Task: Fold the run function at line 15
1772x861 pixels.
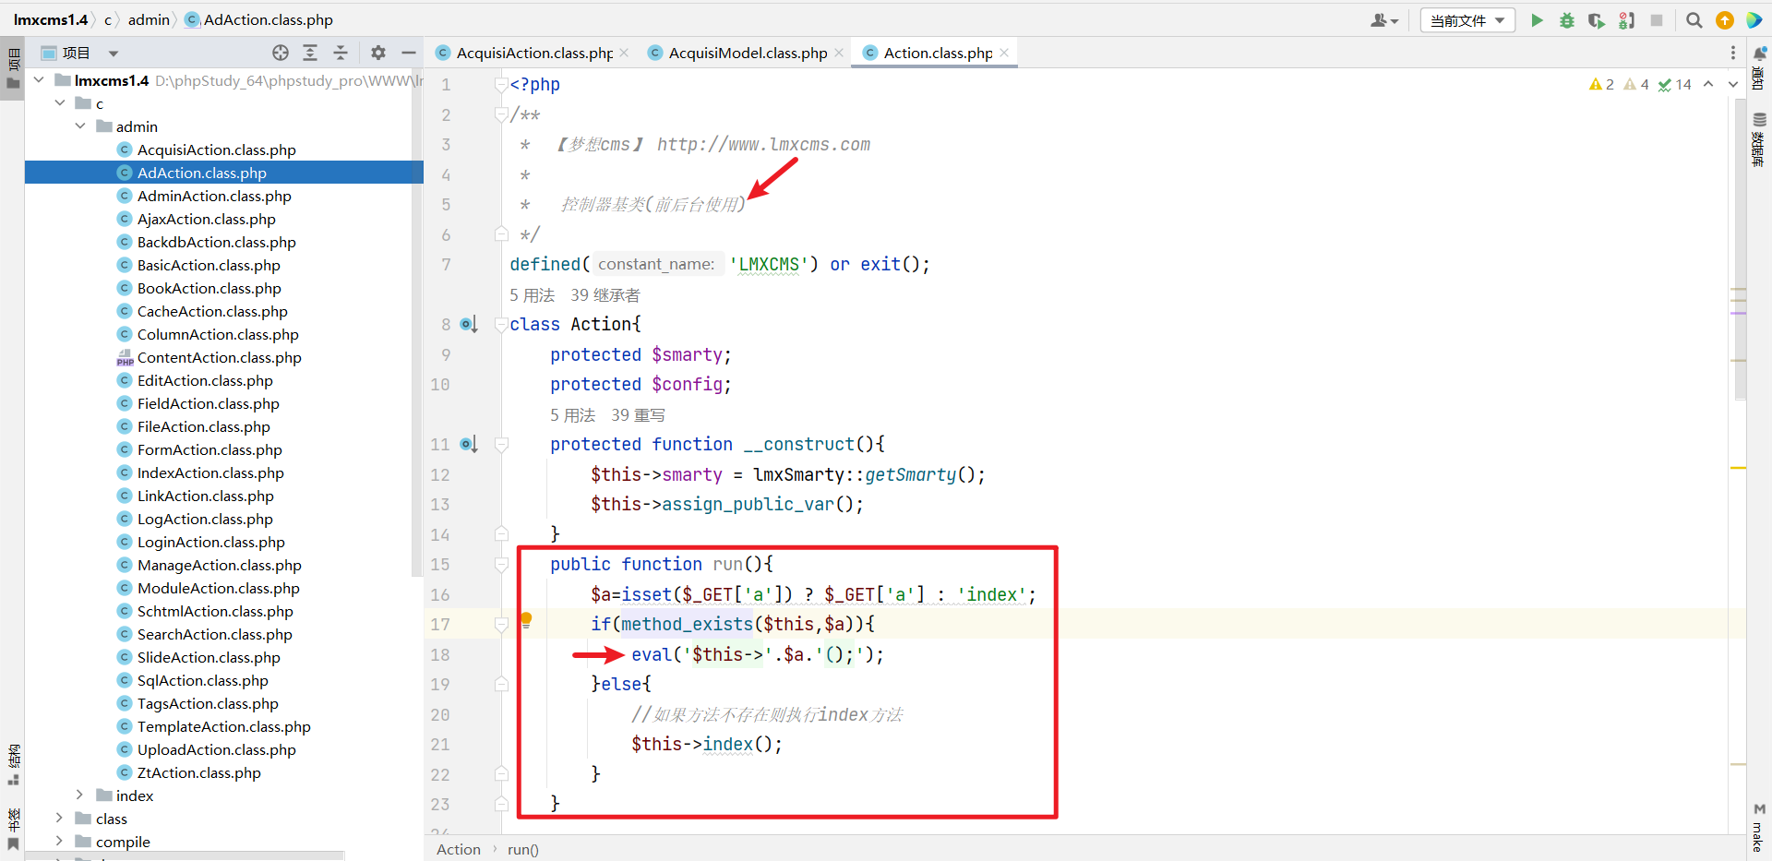Action: click(501, 564)
